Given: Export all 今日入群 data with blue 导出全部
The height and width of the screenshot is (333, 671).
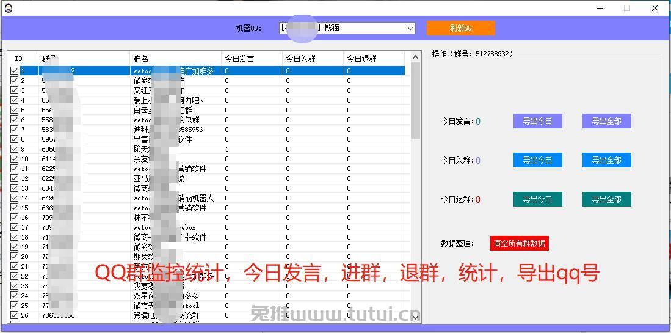Looking at the screenshot, I should 606,160.
